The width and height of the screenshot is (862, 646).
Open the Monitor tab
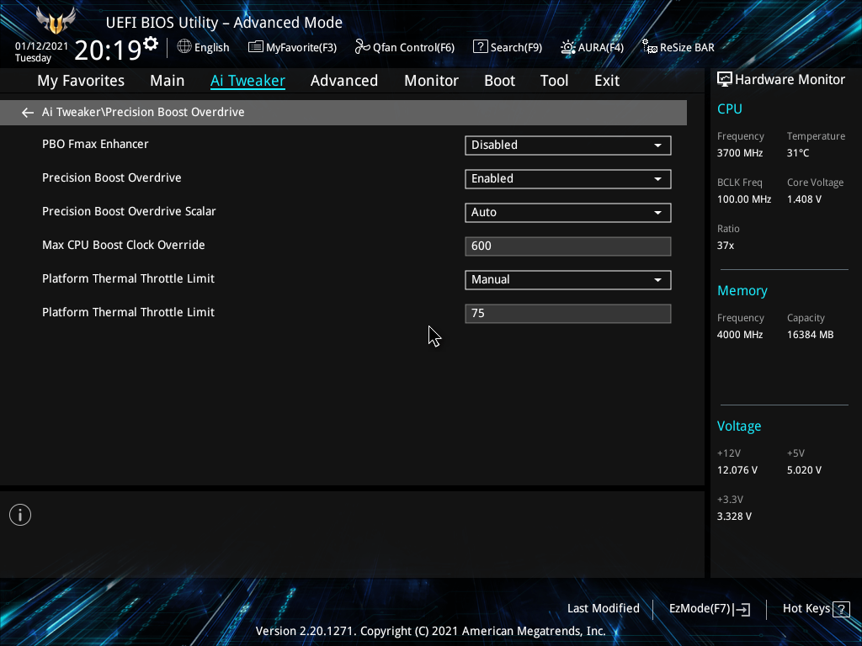pos(431,81)
